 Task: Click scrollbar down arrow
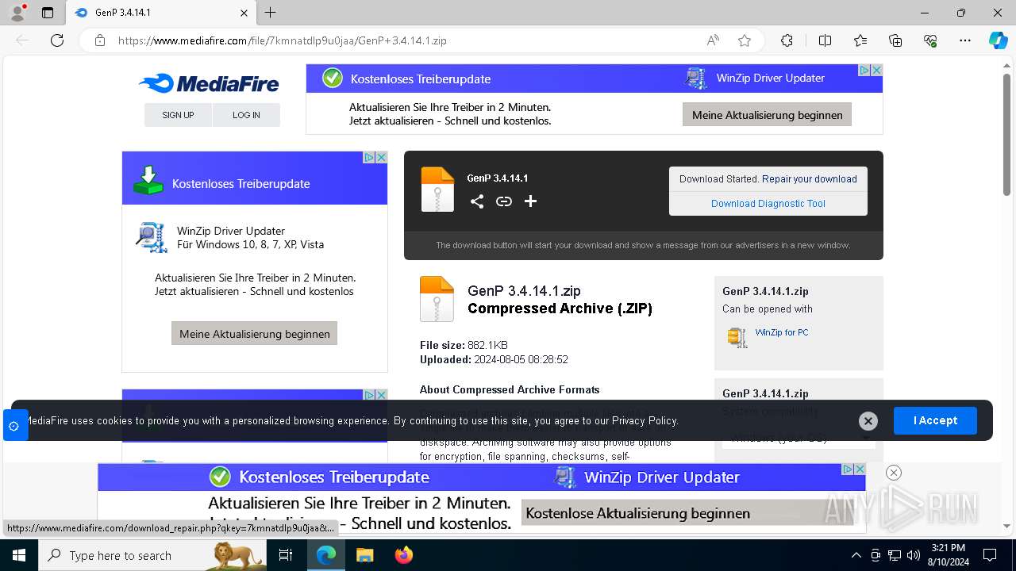[1006, 526]
